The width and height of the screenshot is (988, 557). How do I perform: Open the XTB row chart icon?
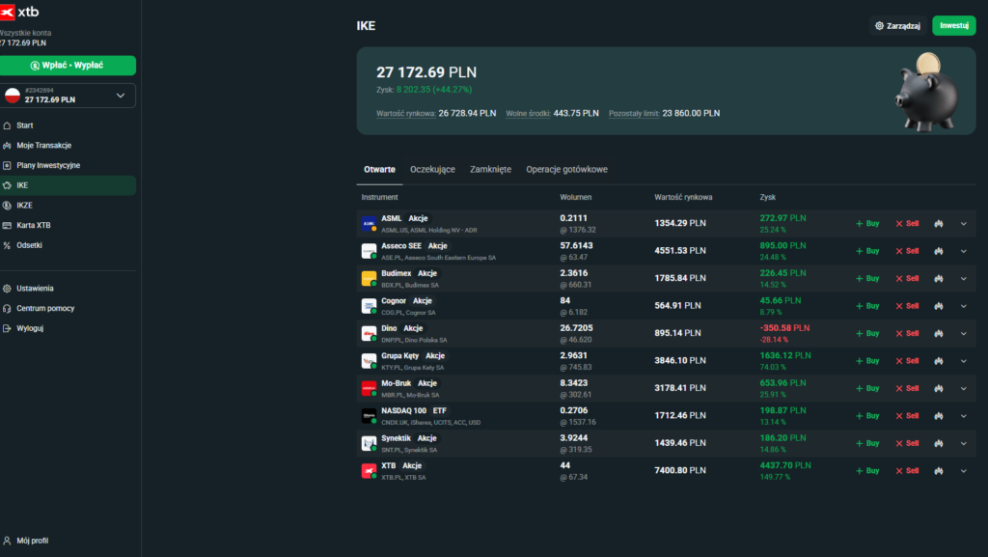click(x=938, y=471)
